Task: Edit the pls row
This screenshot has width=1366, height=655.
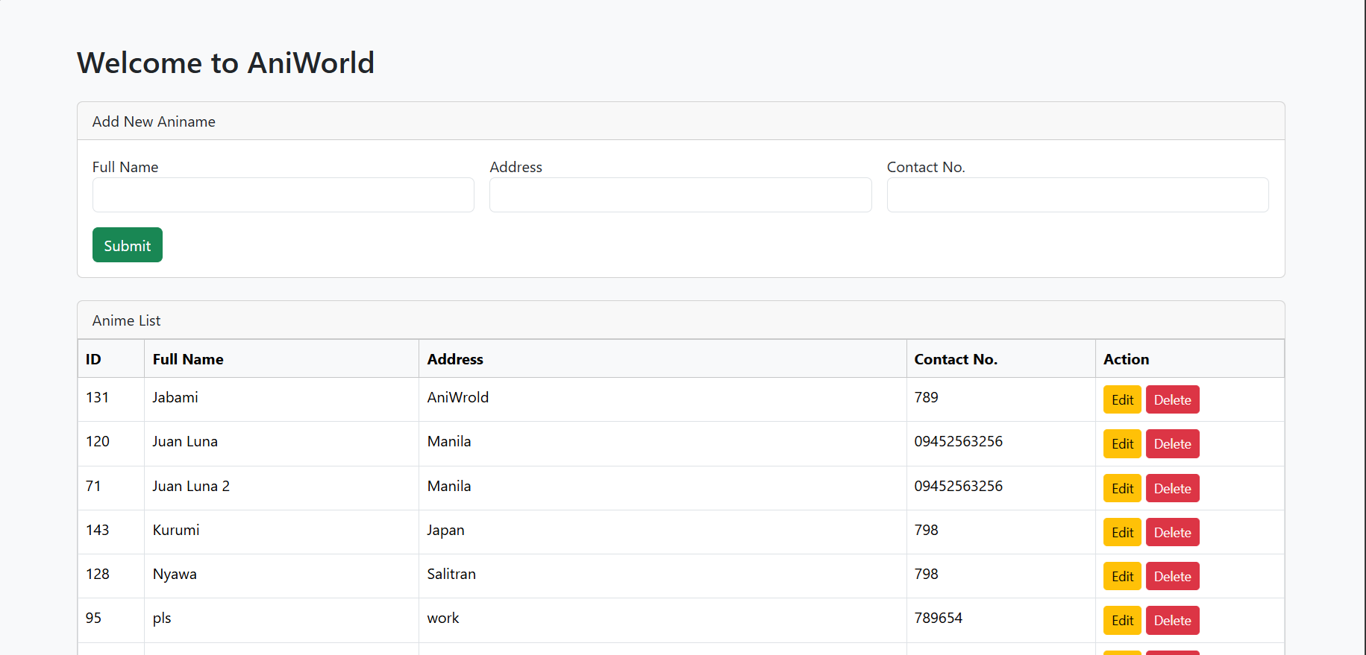Action: tap(1121, 620)
